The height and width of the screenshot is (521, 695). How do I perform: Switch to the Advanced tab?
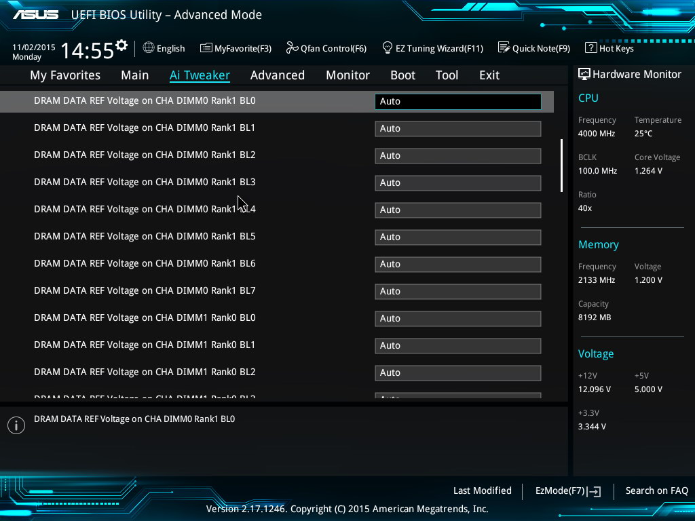tap(277, 75)
